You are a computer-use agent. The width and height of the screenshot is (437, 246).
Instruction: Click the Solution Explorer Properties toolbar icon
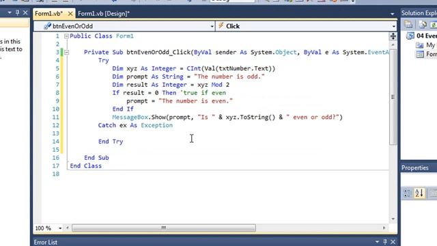(x=408, y=25)
